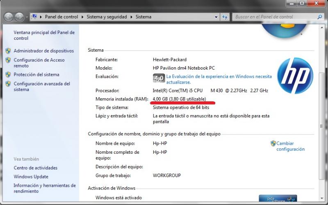The width and height of the screenshot is (328, 205).
Task: Expand arrow after Panel de control breadcrumb
Action: [x=82, y=17]
